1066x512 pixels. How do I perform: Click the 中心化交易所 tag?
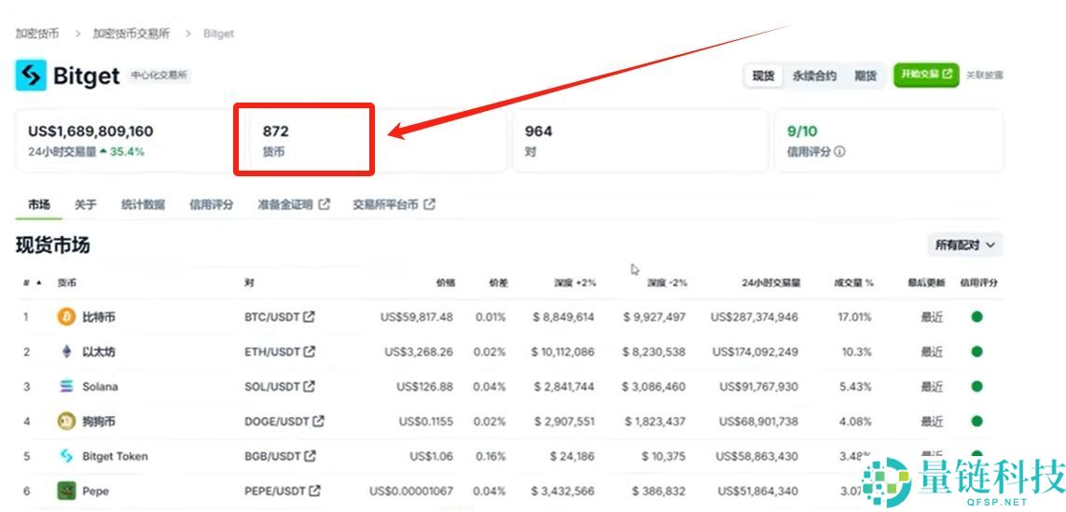click(x=159, y=76)
